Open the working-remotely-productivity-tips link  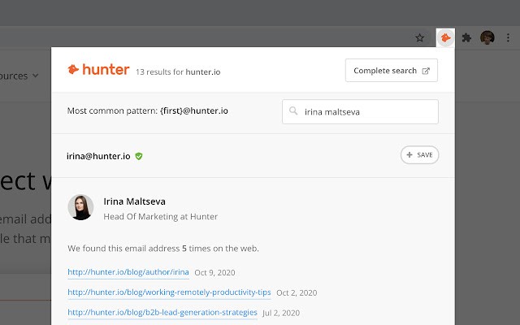point(169,292)
